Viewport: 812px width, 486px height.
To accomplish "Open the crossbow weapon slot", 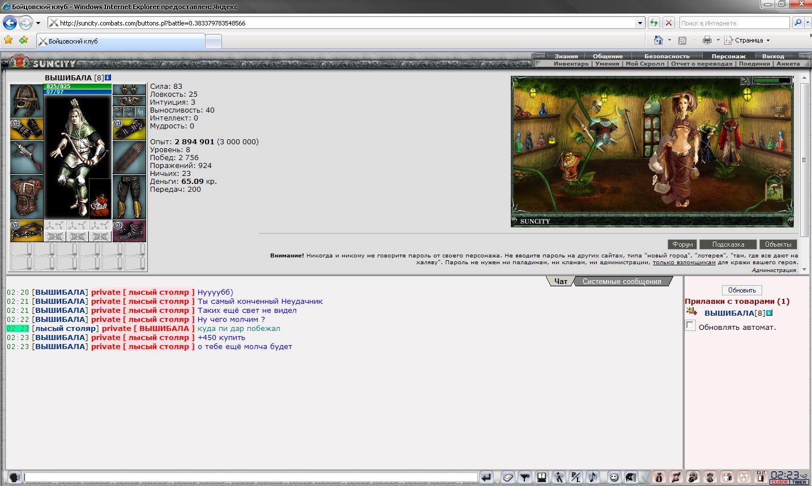I will (x=27, y=157).
